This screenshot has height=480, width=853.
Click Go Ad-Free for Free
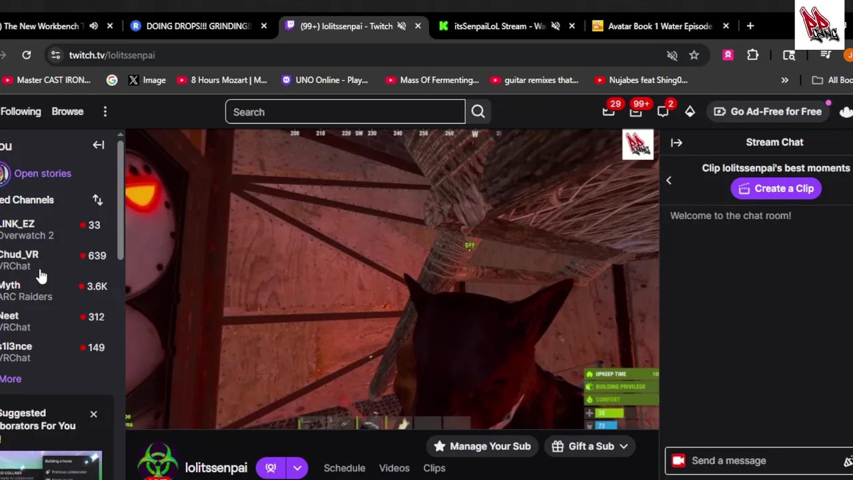[x=768, y=112]
